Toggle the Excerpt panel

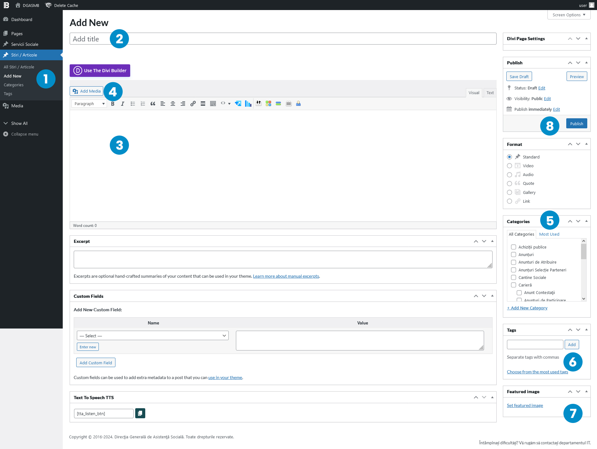click(x=492, y=241)
